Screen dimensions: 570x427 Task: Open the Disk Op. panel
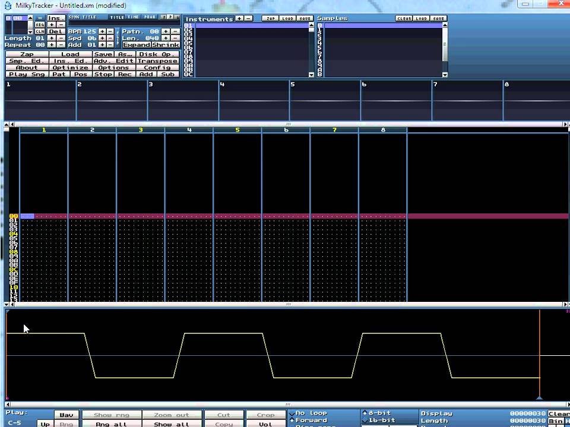tap(157, 54)
